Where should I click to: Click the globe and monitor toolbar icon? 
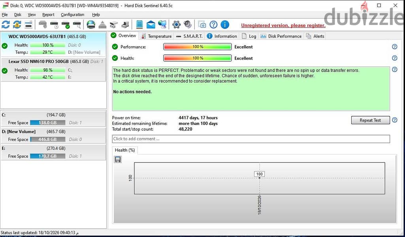162,25
